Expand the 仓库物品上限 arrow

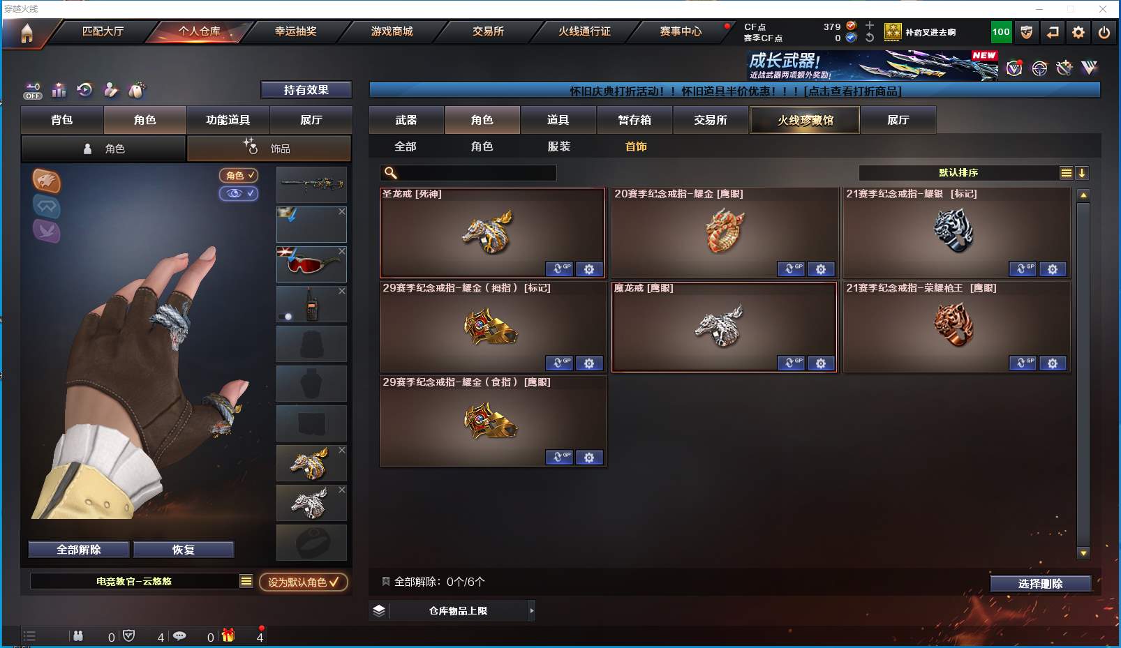[532, 611]
